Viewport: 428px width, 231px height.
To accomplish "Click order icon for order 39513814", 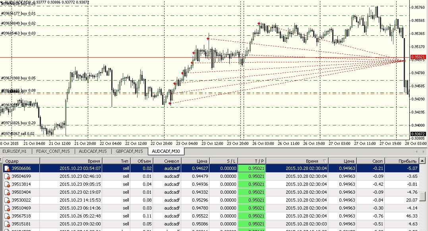I will [7, 185].
